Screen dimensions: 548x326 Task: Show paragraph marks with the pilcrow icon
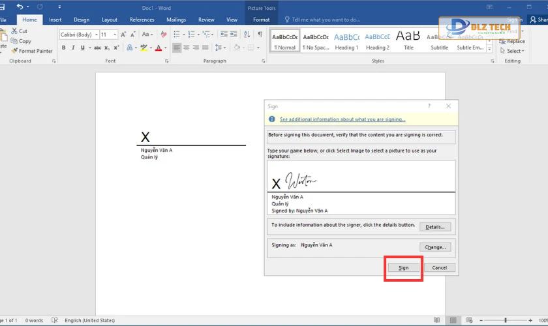pos(260,35)
